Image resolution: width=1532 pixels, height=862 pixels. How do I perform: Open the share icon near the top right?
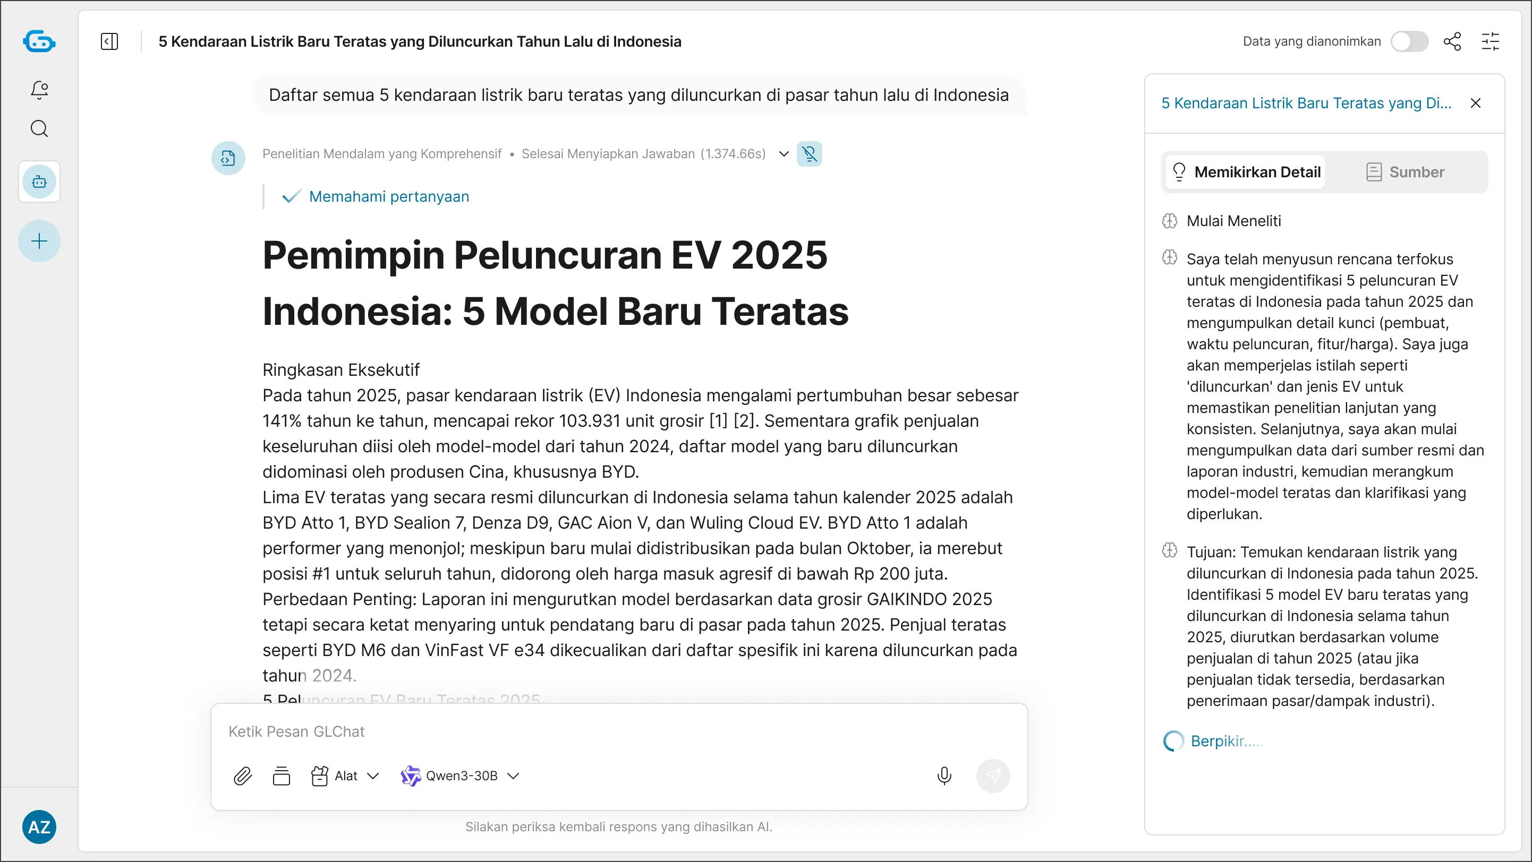coord(1452,41)
